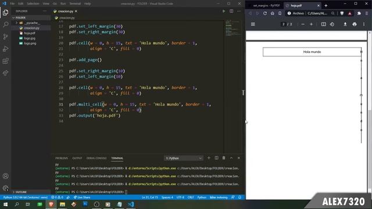Close the terminal panel

[x=239, y=158]
